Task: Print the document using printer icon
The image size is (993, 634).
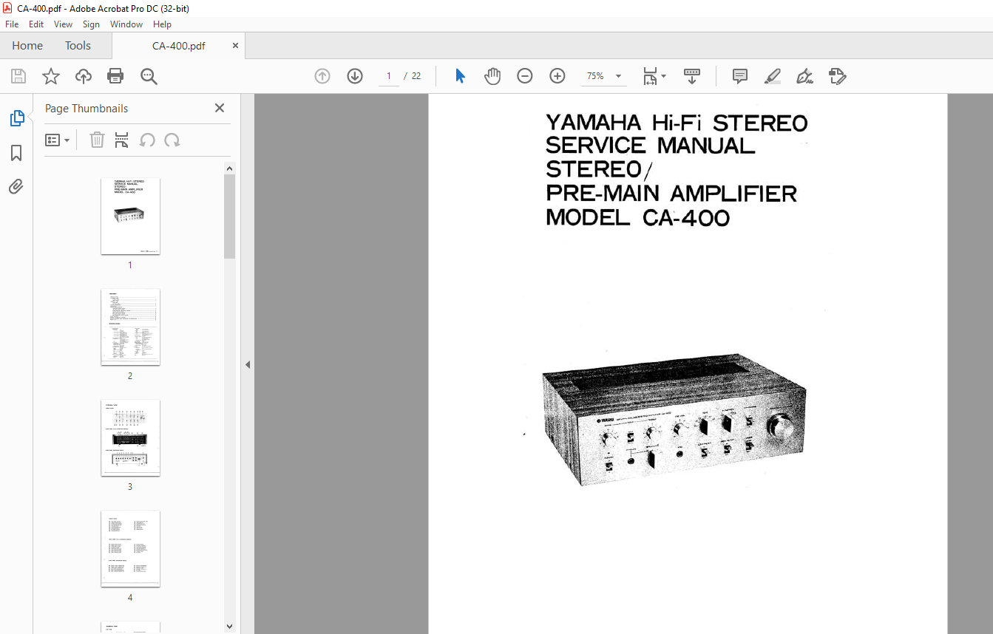Action: click(x=115, y=76)
